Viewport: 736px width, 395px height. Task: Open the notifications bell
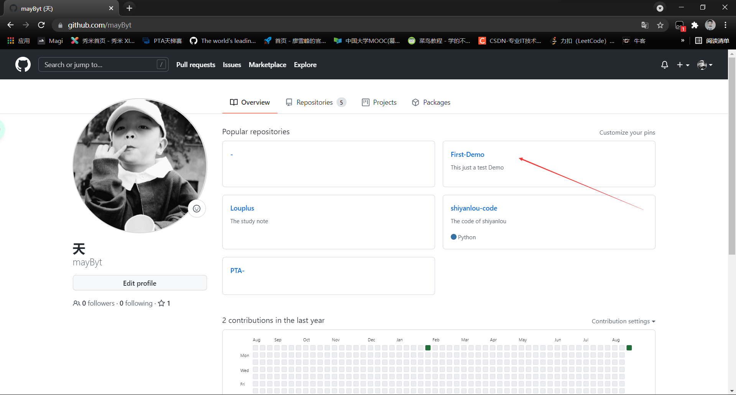pyautogui.click(x=665, y=65)
